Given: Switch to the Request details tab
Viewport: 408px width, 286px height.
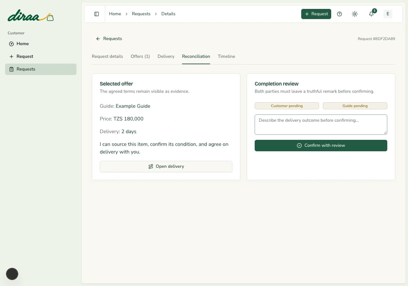Looking at the screenshot, I should [x=107, y=57].
